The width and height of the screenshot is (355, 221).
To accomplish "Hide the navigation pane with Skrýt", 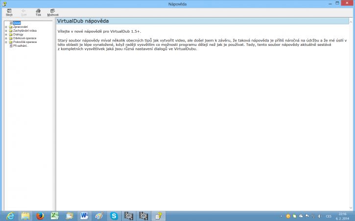I will pos(9,12).
